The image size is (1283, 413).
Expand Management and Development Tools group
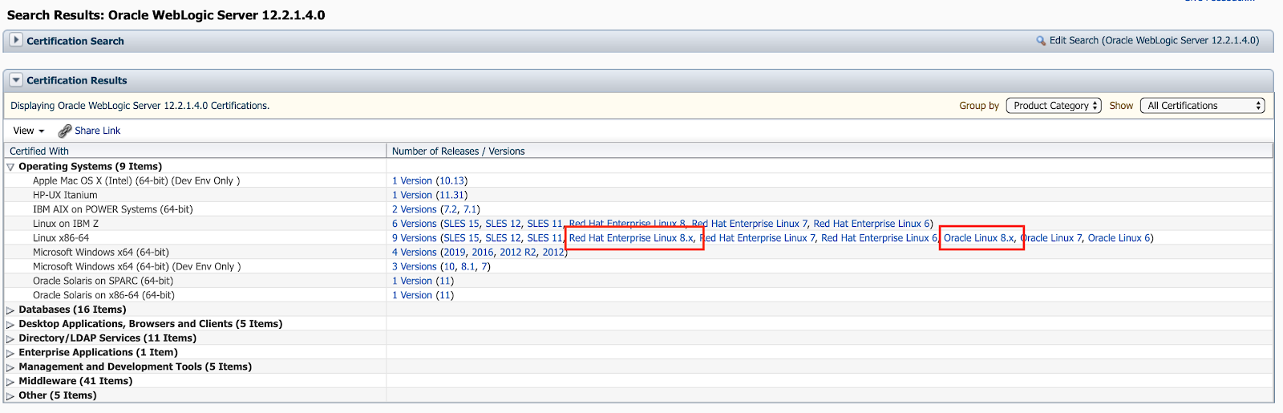[x=10, y=367]
